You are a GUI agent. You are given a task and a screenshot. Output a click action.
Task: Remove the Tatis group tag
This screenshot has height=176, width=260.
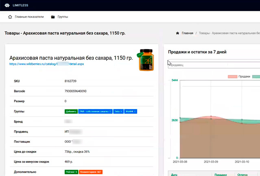click(121, 112)
